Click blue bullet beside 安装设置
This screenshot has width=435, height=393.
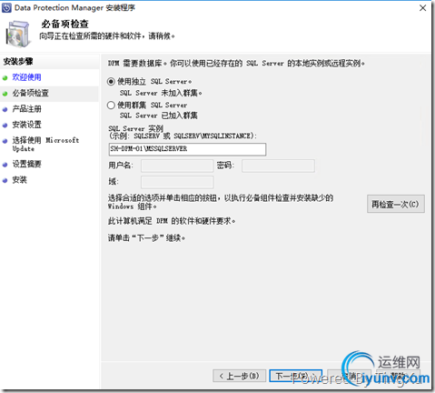5,126
